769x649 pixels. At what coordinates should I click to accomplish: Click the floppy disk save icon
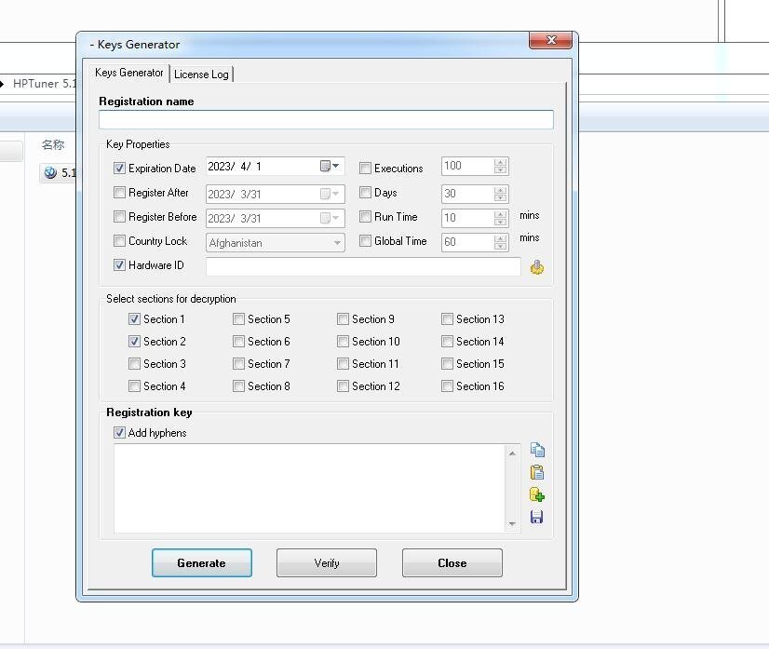(537, 517)
